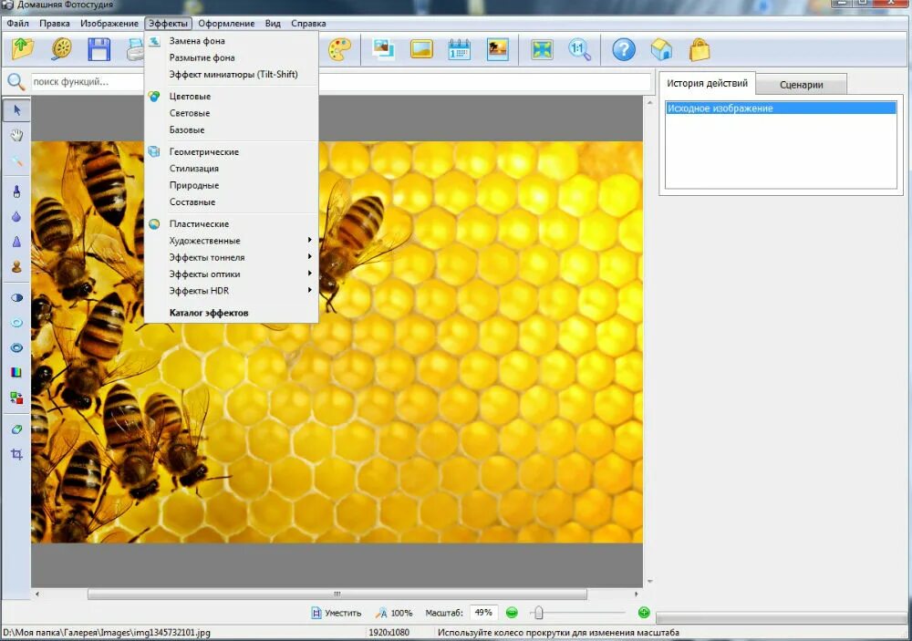Select the hand pan tool
This screenshot has height=641, width=912.
(16, 136)
